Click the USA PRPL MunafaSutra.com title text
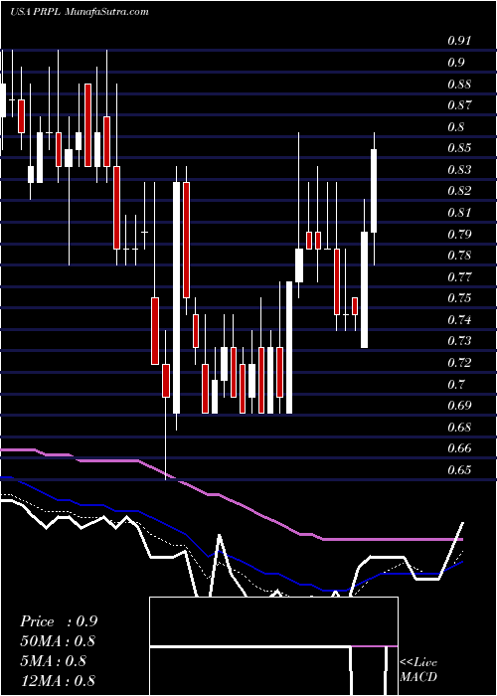The image size is (497, 696). coord(80,12)
